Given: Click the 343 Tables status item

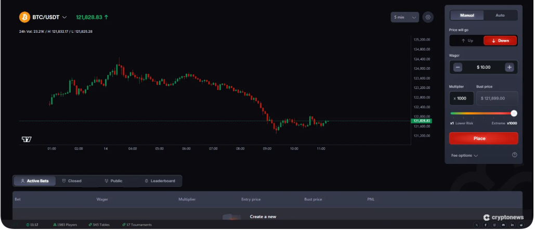Looking at the screenshot, I should (x=99, y=225).
